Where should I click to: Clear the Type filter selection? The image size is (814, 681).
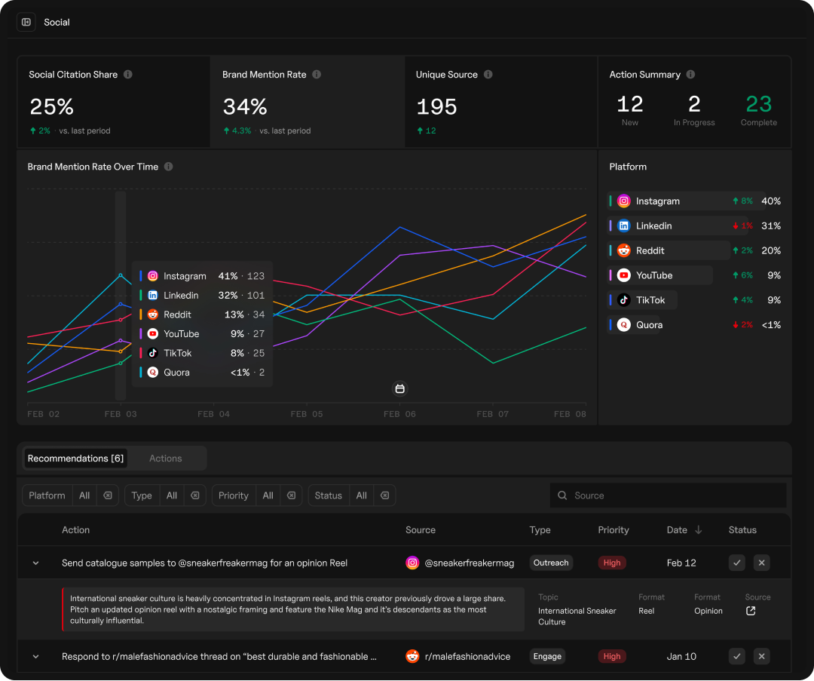point(194,495)
